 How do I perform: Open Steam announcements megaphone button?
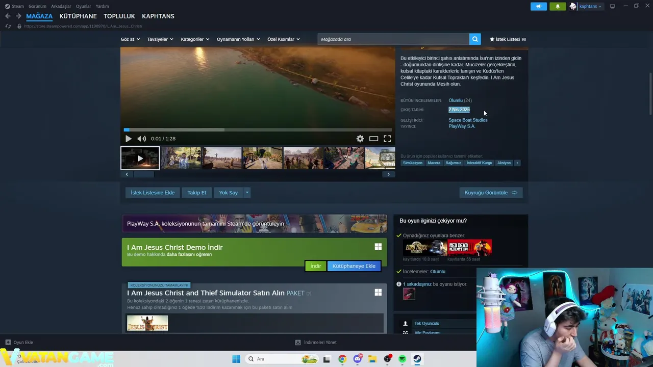point(539,6)
